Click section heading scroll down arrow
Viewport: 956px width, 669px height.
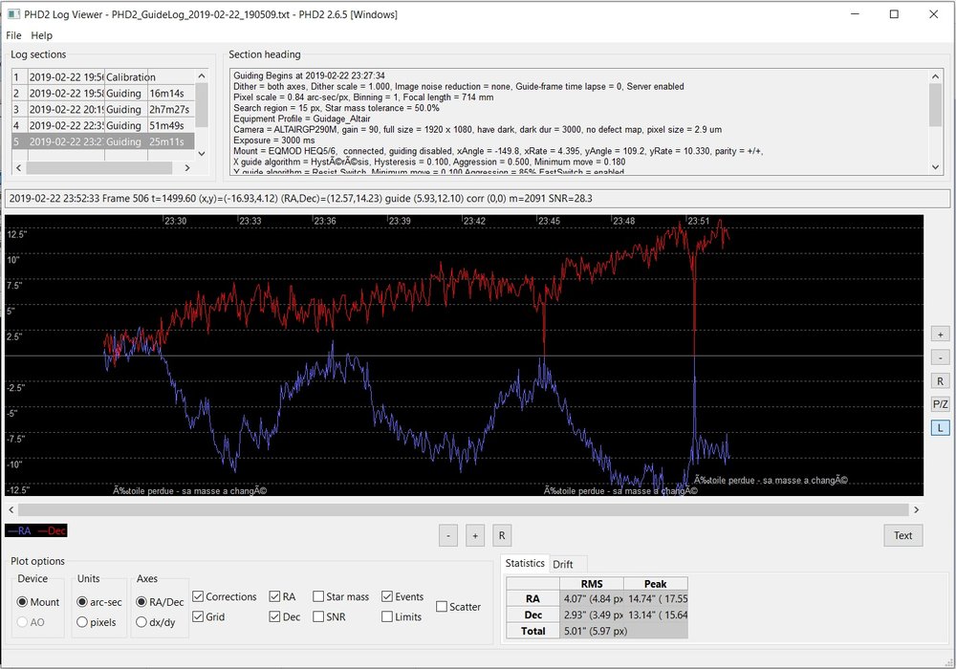coord(936,167)
